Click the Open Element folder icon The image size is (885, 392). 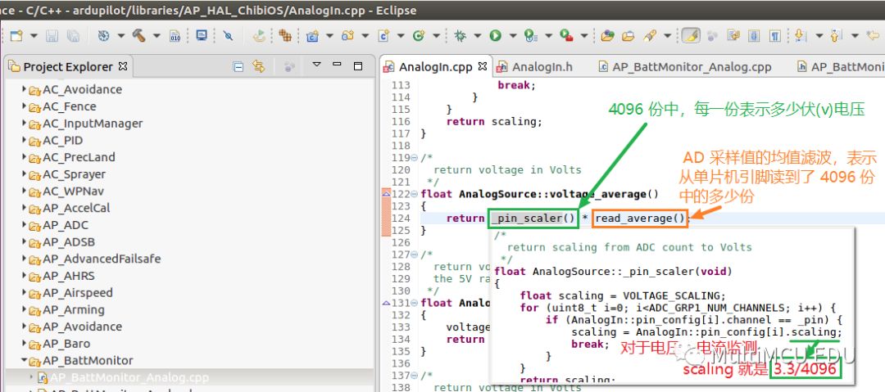pyautogui.click(x=607, y=35)
